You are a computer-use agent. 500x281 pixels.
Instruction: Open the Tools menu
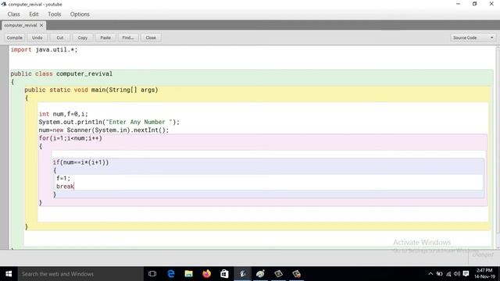click(x=54, y=14)
